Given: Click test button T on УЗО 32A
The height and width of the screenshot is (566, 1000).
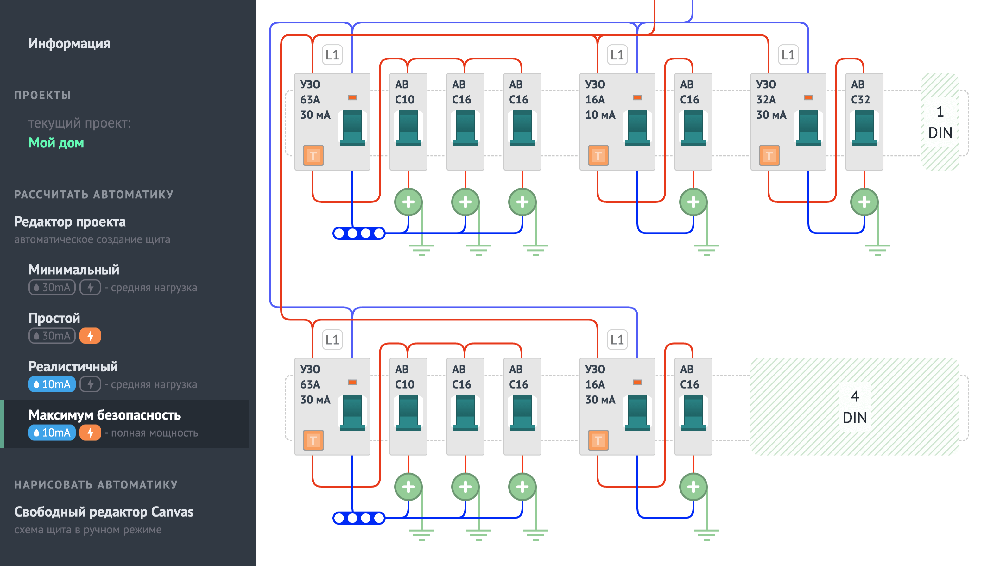Looking at the screenshot, I should click(x=769, y=155).
